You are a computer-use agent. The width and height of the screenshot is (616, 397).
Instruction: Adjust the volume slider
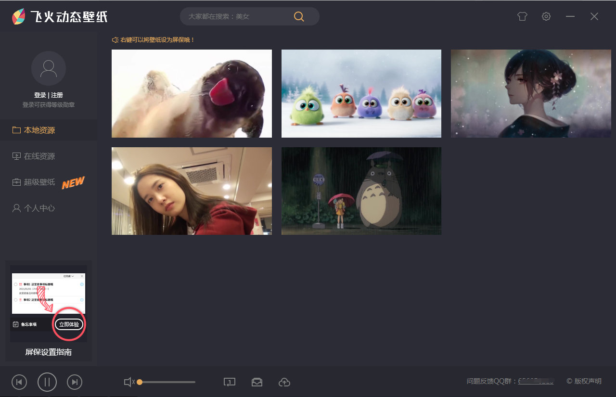click(x=167, y=382)
